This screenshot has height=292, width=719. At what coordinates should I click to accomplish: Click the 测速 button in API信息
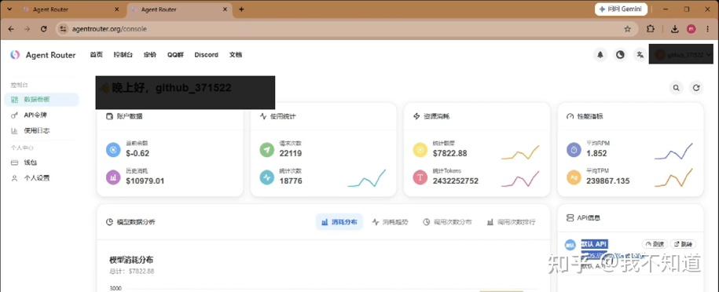pyautogui.click(x=655, y=244)
